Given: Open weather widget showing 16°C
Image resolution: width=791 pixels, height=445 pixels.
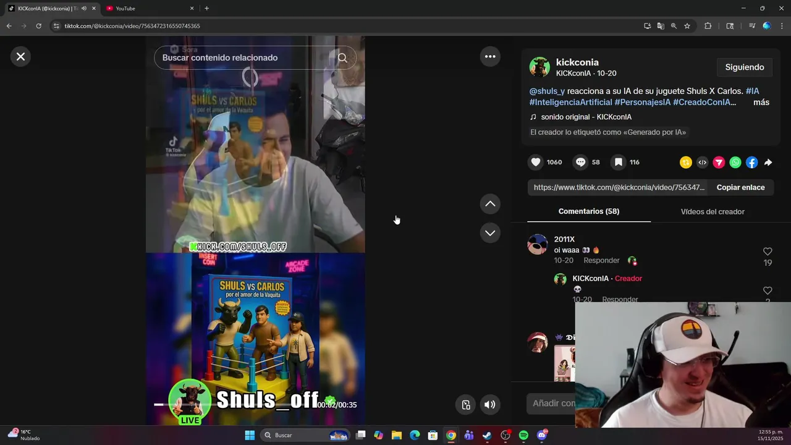Looking at the screenshot, I should pyautogui.click(x=23, y=435).
